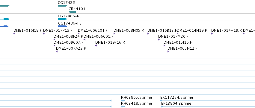This screenshot has height=108, width=255.
Task: Click the RH03418.5prime EST glyph
Action: tap(123, 107)
